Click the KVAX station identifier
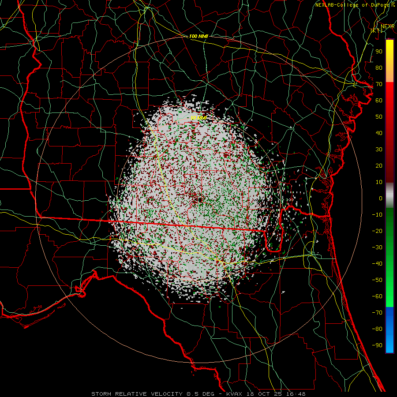This screenshot has height=397, width=397. [x=235, y=394]
